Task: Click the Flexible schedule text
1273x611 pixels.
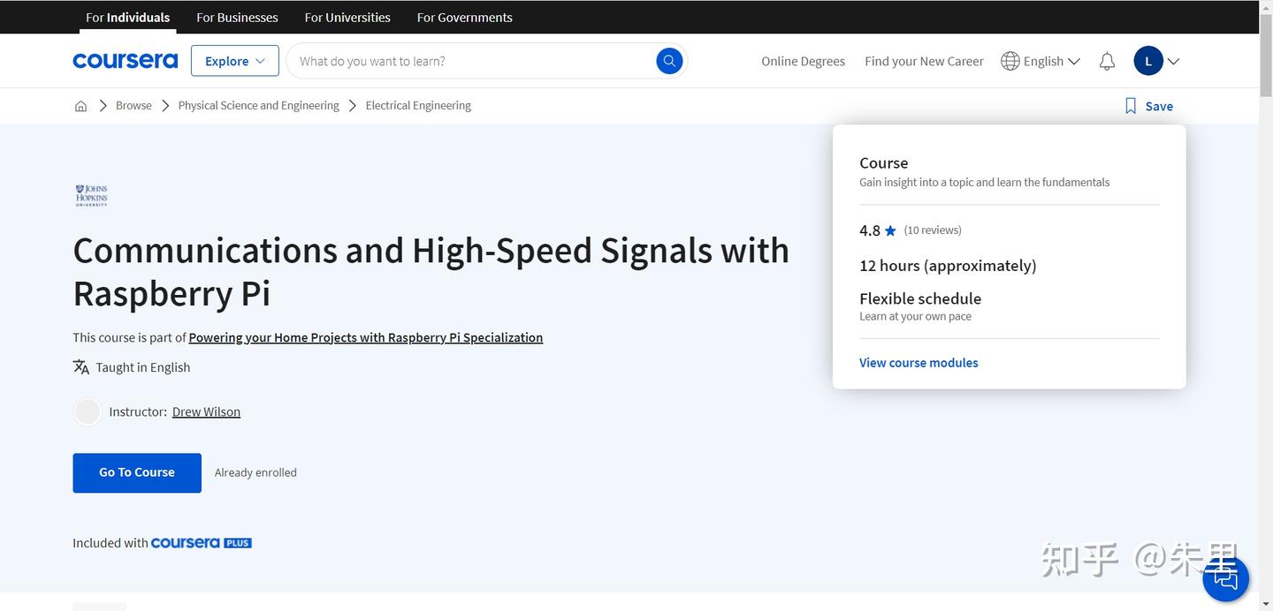Action: [x=920, y=298]
